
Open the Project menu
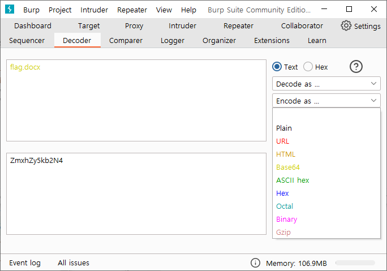(60, 10)
